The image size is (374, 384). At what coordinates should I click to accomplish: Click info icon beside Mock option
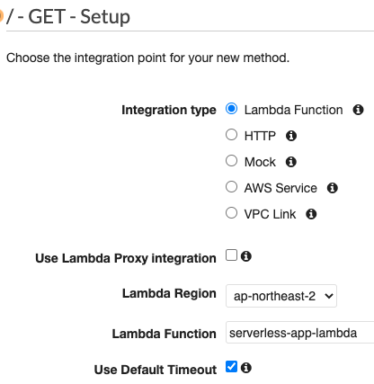pos(291,162)
